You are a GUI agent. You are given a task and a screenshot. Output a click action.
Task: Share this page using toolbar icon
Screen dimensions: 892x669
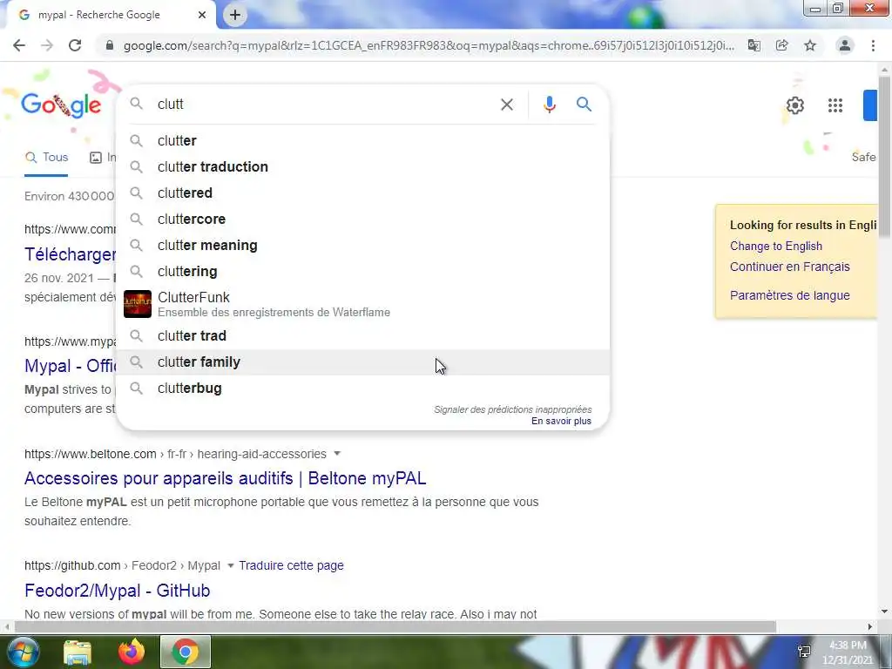pyautogui.click(x=781, y=45)
